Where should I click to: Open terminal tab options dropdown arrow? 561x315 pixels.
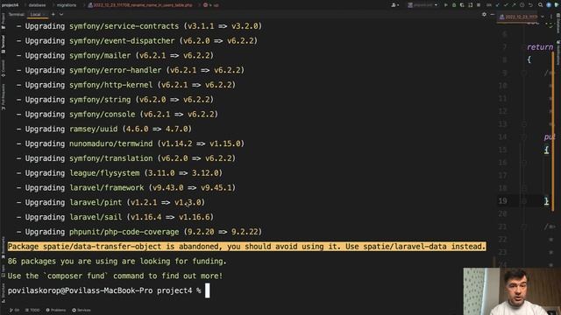61,14
